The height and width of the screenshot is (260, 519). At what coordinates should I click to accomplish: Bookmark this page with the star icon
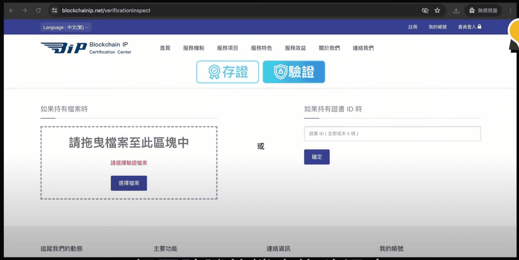[437, 11]
